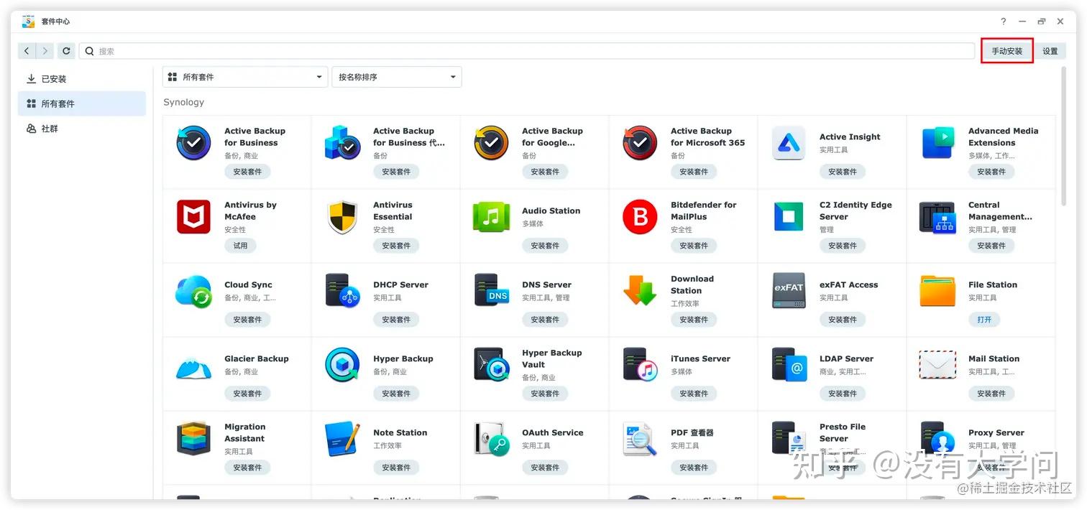Open the Audio Station package icon
The image size is (1087, 510).
click(491, 217)
